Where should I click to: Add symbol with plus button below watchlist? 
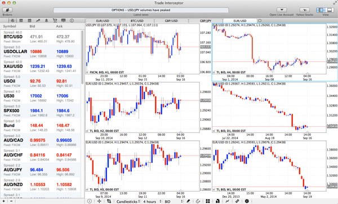(x=4, y=201)
